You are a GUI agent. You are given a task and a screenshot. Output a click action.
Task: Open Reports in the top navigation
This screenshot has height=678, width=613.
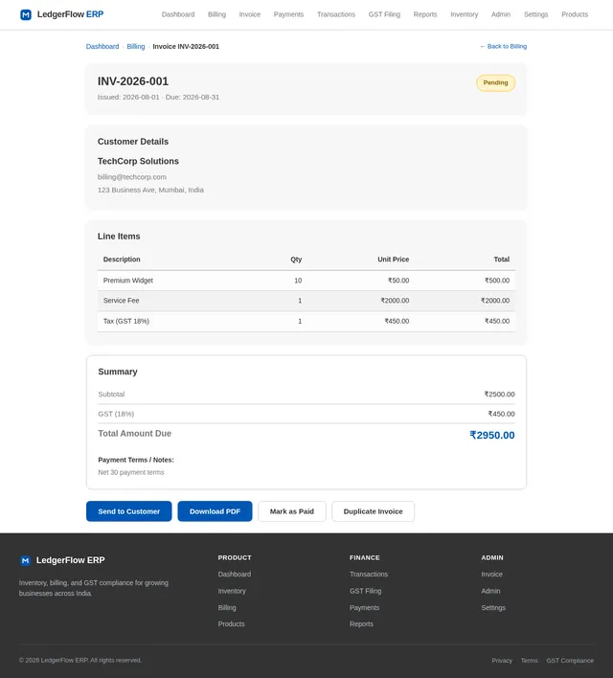[425, 14]
